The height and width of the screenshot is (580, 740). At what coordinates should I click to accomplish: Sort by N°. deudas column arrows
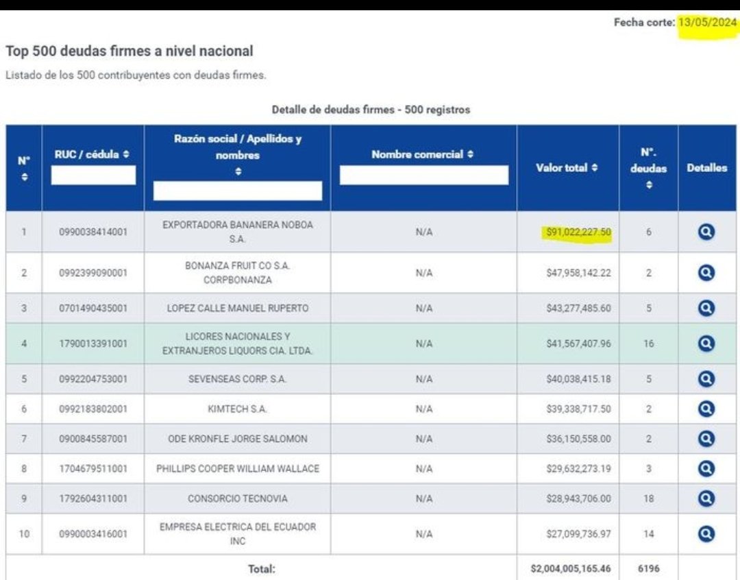point(649,184)
